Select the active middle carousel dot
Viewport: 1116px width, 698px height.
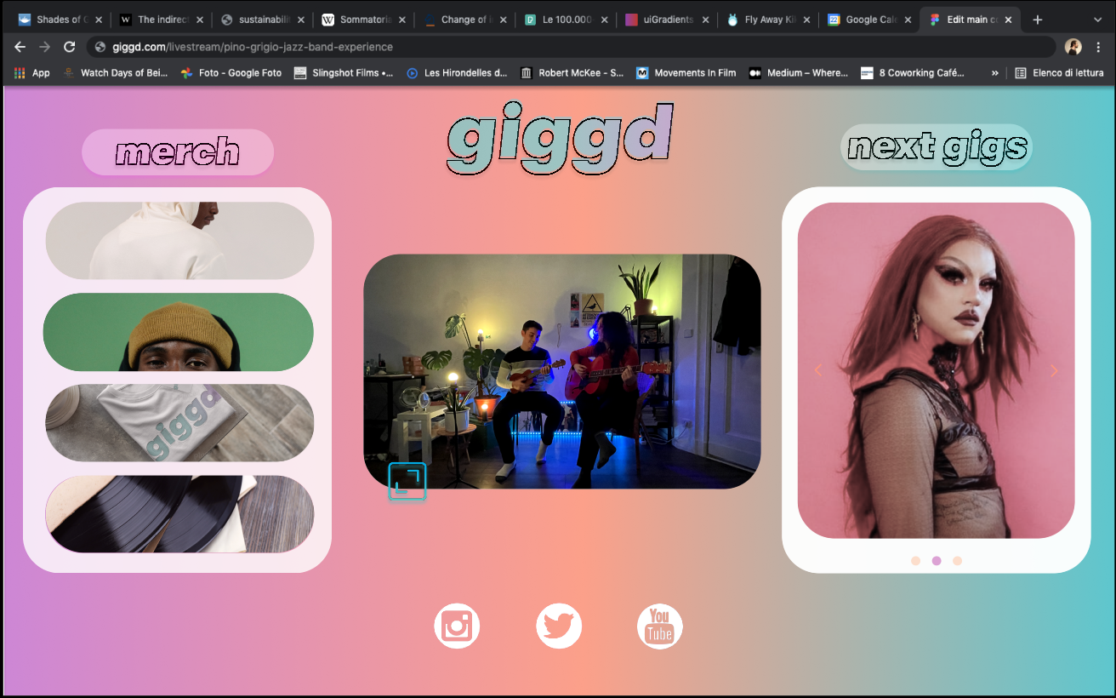pos(937,560)
